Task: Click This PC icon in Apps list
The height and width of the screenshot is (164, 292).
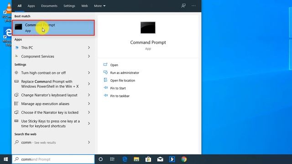Action: pyautogui.click(x=17, y=47)
